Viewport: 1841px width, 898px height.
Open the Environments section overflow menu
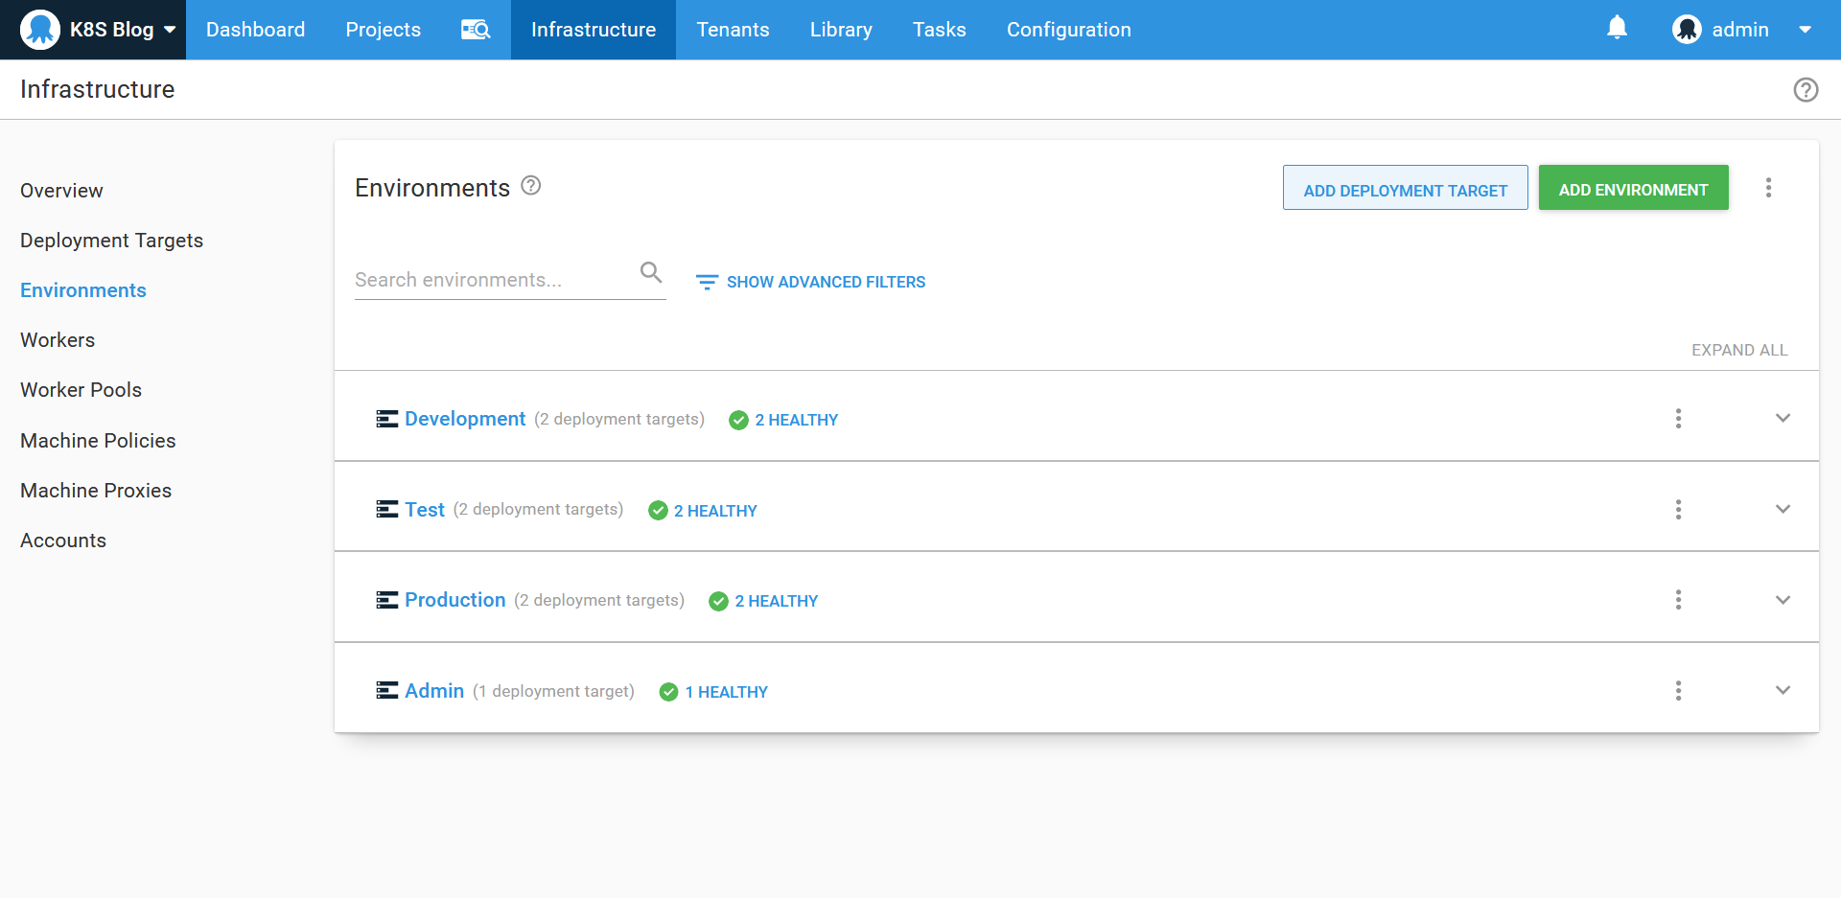click(1768, 188)
